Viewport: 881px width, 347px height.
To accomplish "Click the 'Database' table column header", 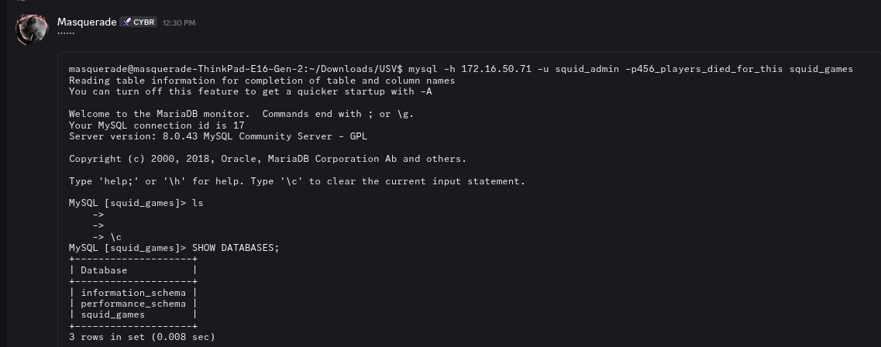I will tap(104, 270).
